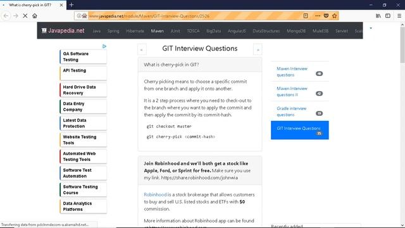The image size is (405, 228).
Task: Open Spring in navbar
Action: 113,31
